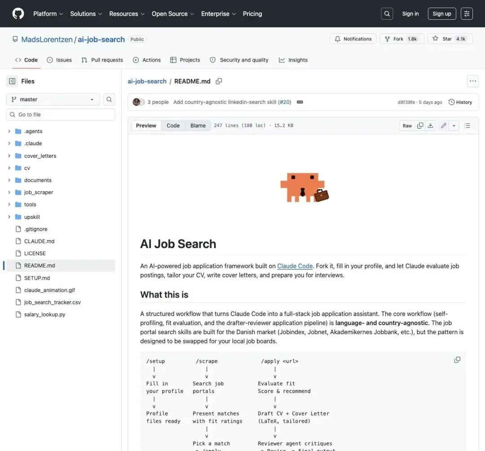Image resolution: width=485 pixels, height=451 pixels.
Task: Click the ai-job-search breadcrumb link
Action: point(147,81)
